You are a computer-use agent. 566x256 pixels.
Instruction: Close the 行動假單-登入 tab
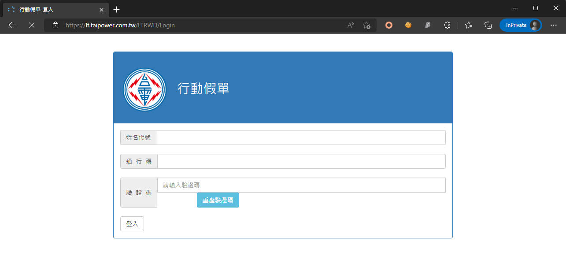pyautogui.click(x=101, y=9)
